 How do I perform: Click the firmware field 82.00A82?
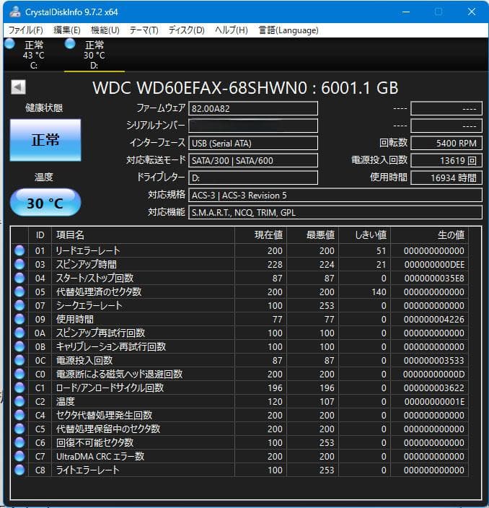(x=253, y=108)
